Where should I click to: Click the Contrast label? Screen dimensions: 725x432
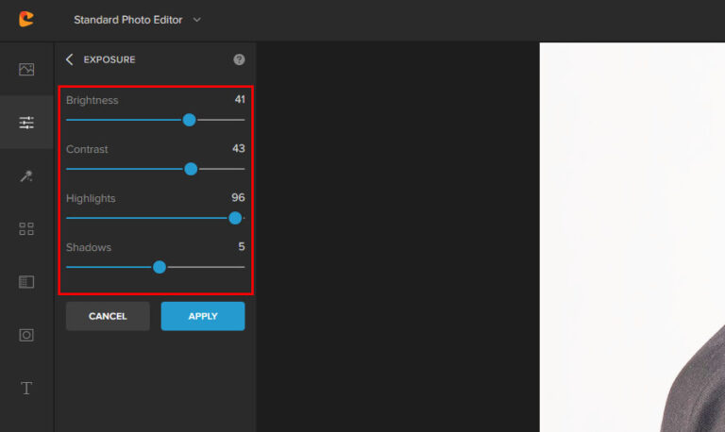click(87, 149)
